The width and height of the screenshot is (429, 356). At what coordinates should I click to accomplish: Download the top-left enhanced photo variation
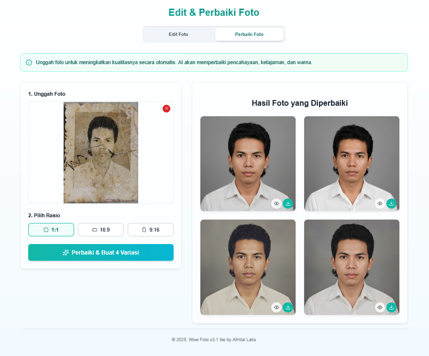(x=287, y=203)
